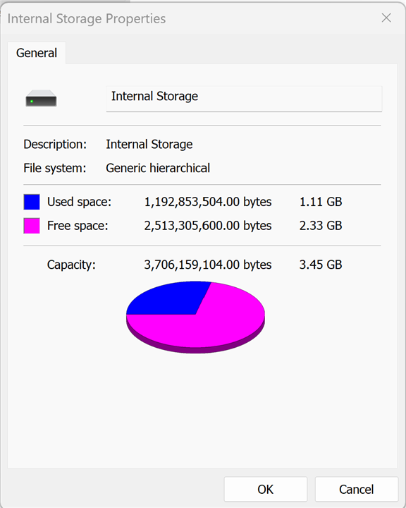
Task: Dismiss dialog with Cancel button
Action: pyautogui.click(x=357, y=489)
